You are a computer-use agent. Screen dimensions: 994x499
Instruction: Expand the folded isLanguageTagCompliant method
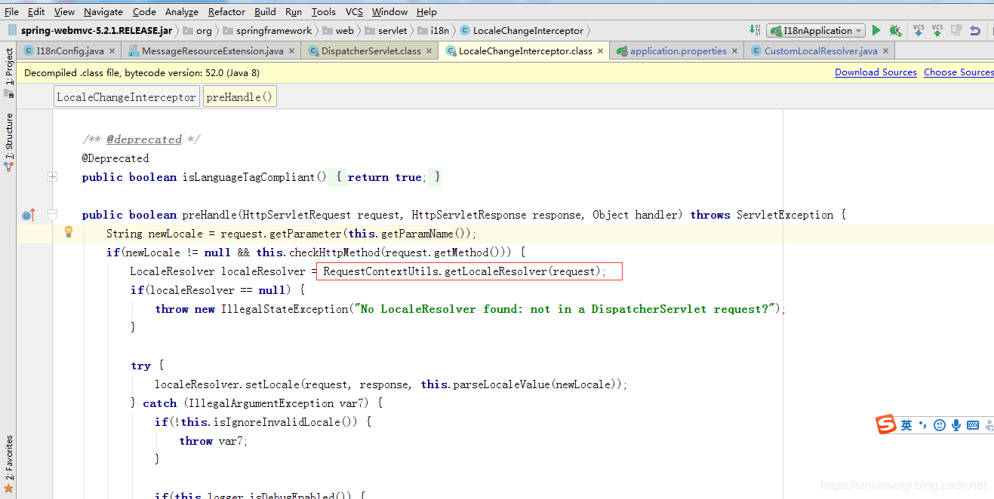coord(52,177)
